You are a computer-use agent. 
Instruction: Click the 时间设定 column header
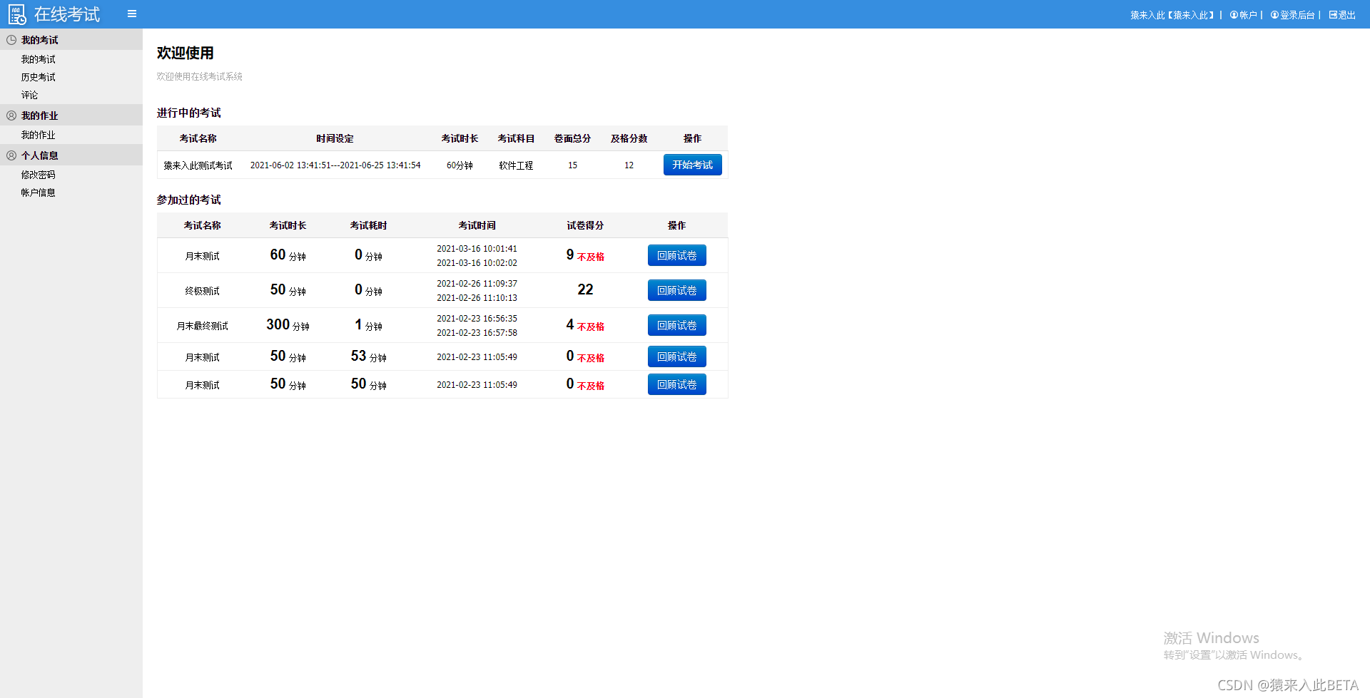335,138
